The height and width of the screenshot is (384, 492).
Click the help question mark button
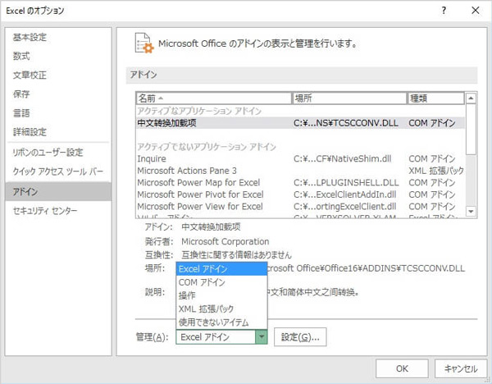coord(444,11)
